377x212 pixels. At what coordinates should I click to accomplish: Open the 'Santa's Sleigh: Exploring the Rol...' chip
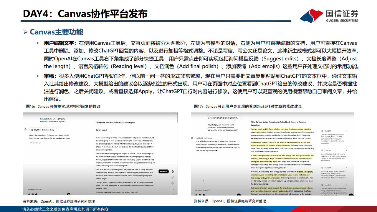224,118
